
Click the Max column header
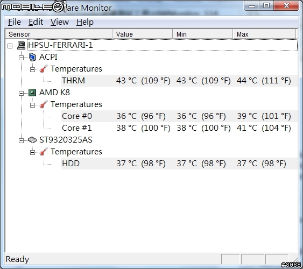point(264,34)
